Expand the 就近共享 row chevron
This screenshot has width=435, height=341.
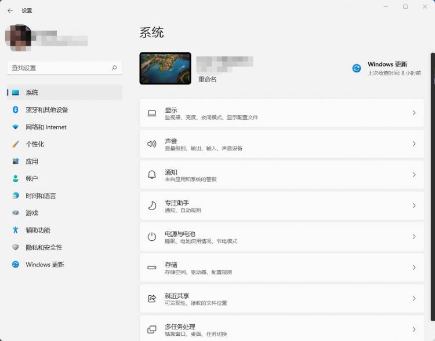414,298
